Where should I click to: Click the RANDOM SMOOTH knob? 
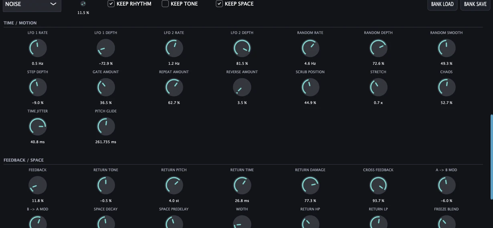tap(447, 48)
